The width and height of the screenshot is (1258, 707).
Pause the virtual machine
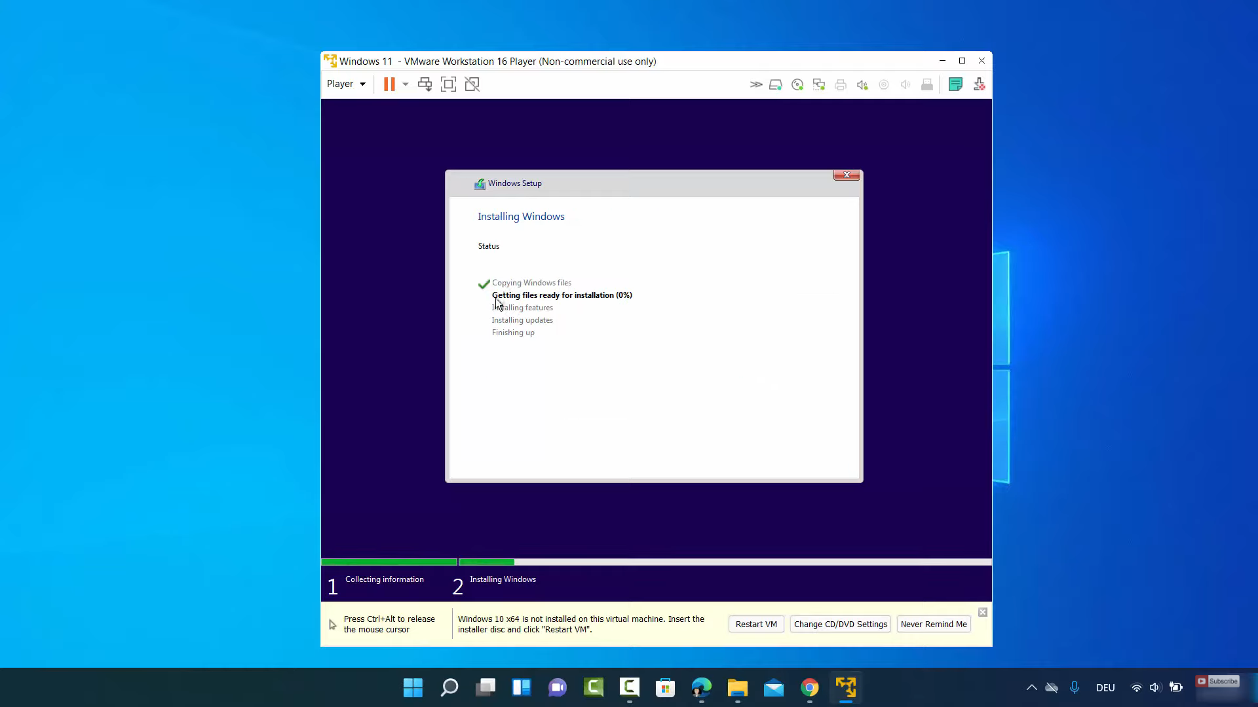click(x=389, y=84)
